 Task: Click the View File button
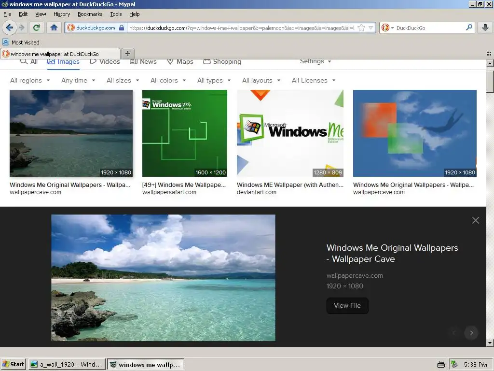point(347,305)
